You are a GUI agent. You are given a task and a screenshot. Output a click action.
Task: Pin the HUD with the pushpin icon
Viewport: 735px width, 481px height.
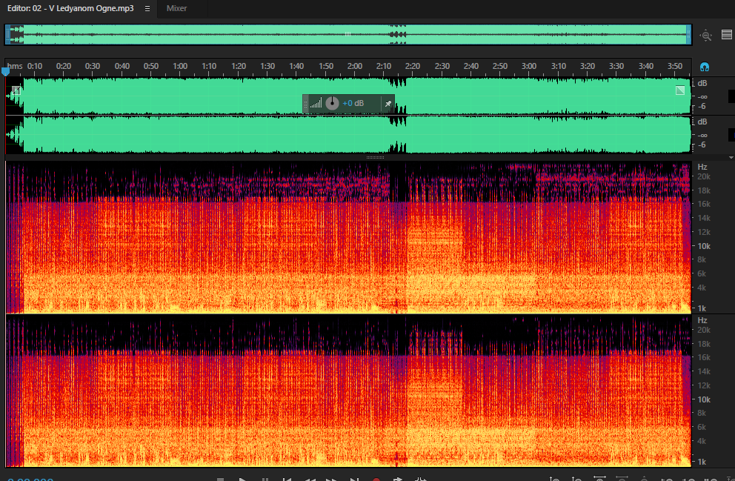[x=388, y=104]
